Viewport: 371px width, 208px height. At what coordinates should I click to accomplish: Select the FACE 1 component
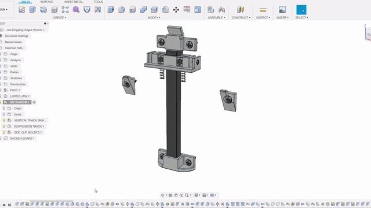pyautogui.click(x=15, y=90)
